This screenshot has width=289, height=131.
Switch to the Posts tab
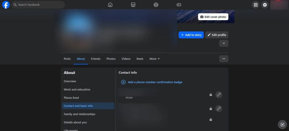coord(67,59)
